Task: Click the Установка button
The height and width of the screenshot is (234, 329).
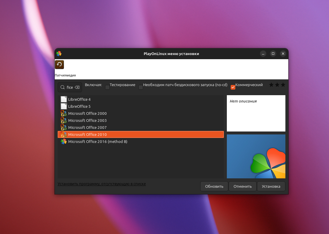Action: 271,186
